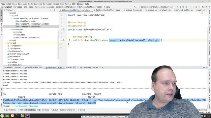Viewport: 211px width, 118px height.
Task: Click the Build project hammer icon
Action: pyautogui.click(x=135, y=7)
